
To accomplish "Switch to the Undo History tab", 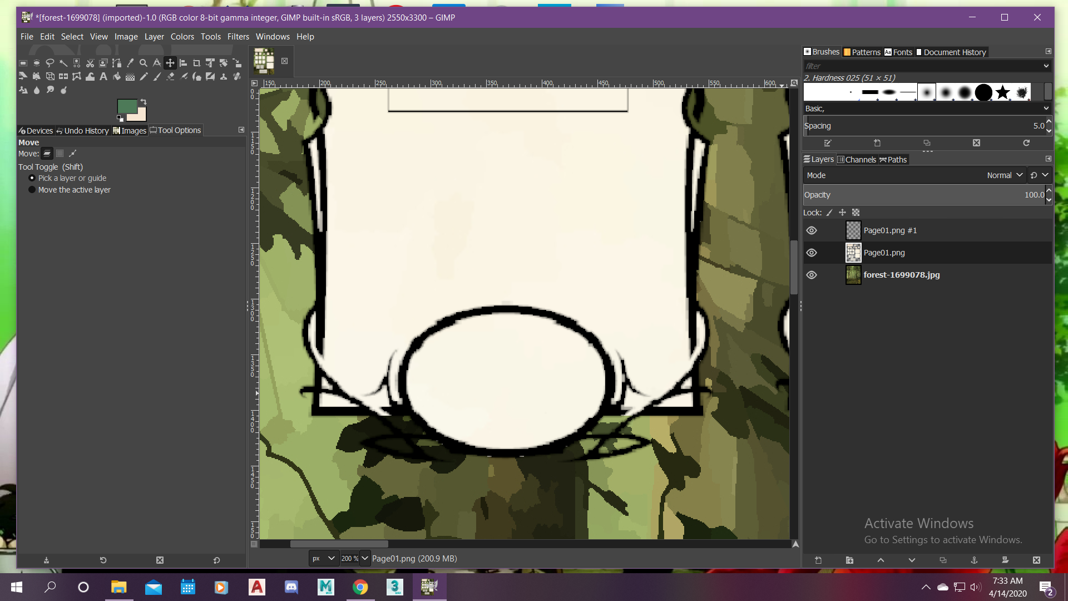I will [x=82, y=131].
